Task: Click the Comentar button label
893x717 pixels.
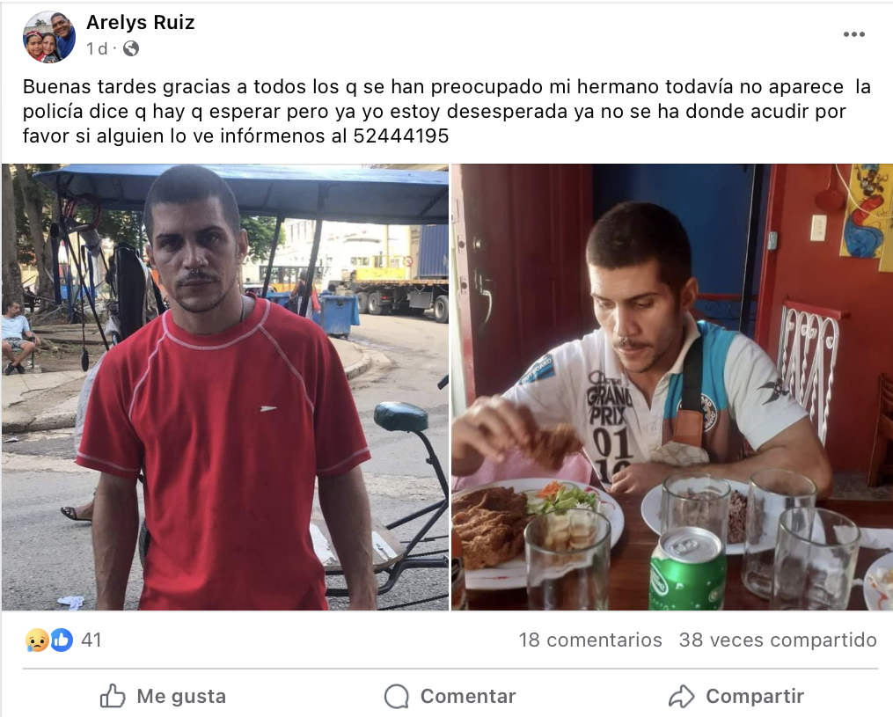Action: (x=468, y=696)
